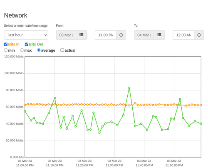Viewport: 208px width, 168px height.
Task: Click the first green point at 11:00 PM
Action: [x=25, y=111]
